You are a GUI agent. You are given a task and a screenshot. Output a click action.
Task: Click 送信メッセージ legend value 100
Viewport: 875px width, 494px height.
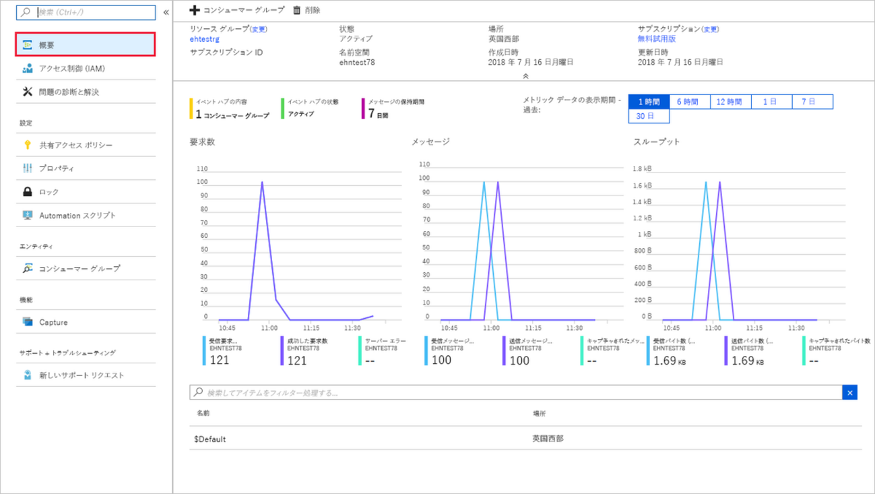tap(519, 361)
